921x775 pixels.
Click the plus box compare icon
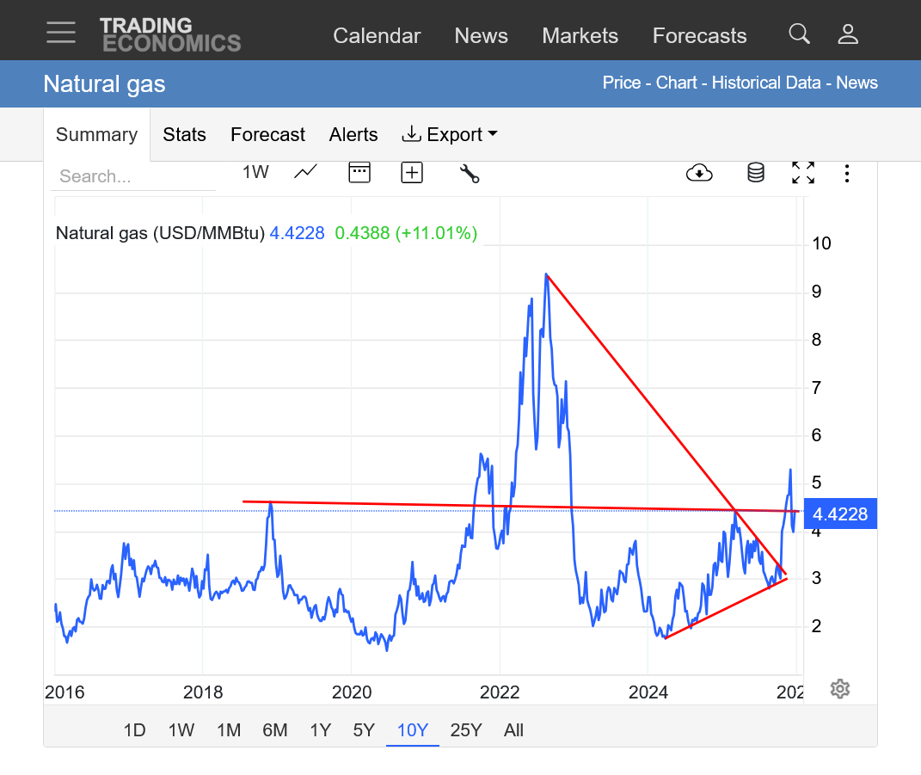tap(412, 173)
